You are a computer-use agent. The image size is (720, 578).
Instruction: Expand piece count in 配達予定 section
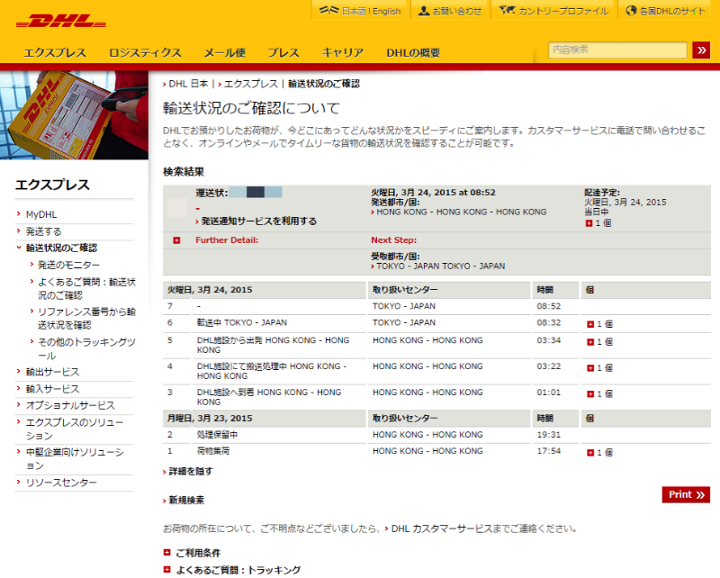[589, 223]
